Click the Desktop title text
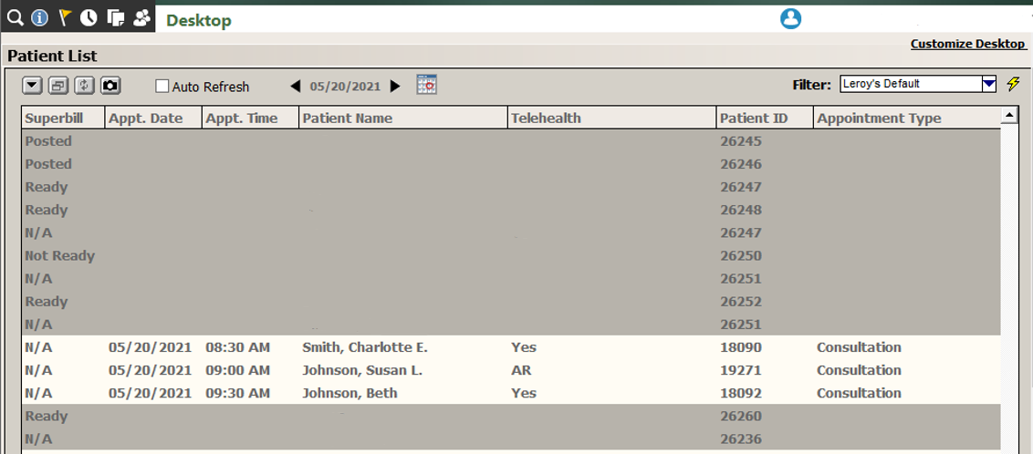 [198, 20]
